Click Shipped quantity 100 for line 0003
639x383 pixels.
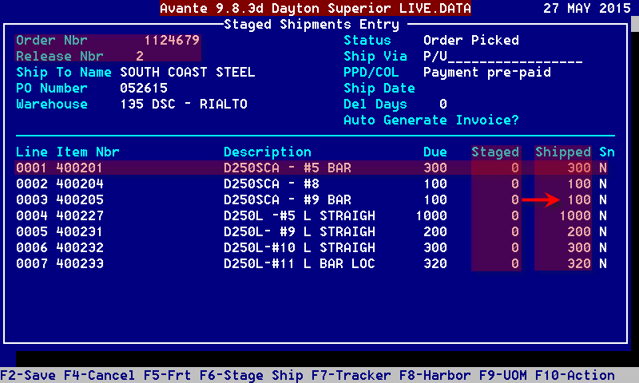click(578, 199)
